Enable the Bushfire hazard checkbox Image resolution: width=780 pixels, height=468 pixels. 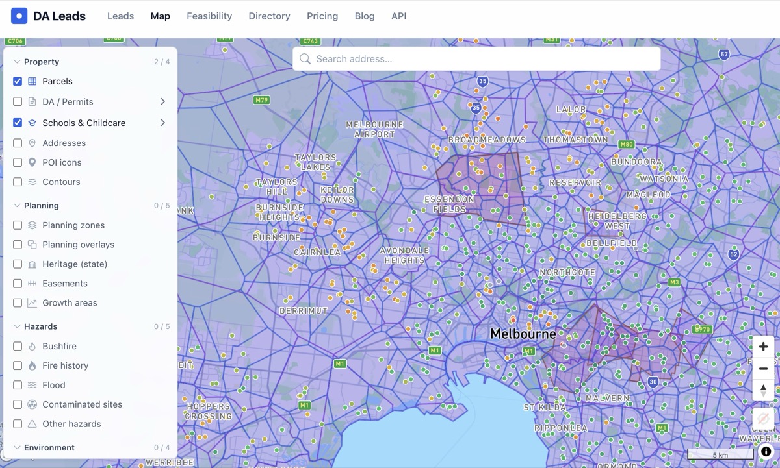pyautogui.click(x=18, y=347)
